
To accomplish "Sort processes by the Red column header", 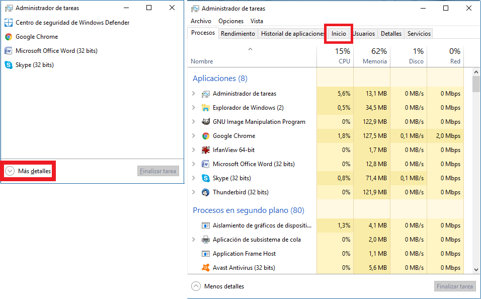I will pyautogui.click(x=445, y=56).
